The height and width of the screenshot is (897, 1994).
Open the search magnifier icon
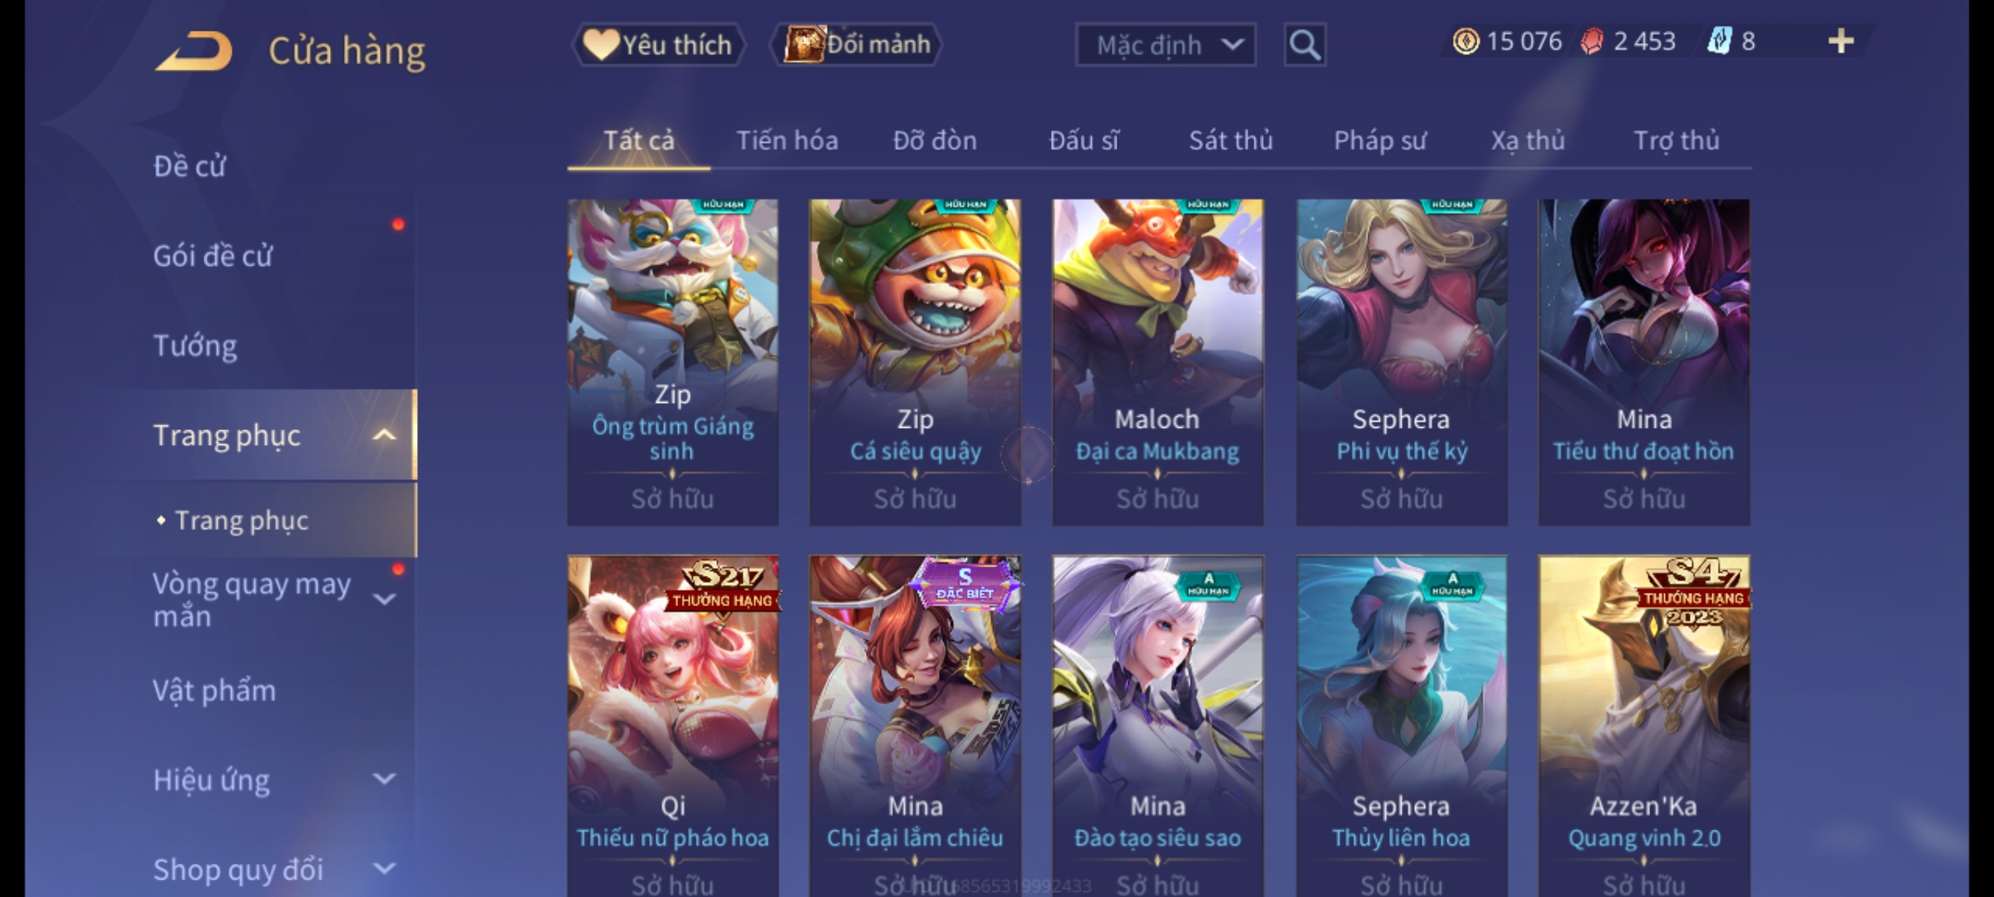pyautogui.click(x=1304, y=45)
